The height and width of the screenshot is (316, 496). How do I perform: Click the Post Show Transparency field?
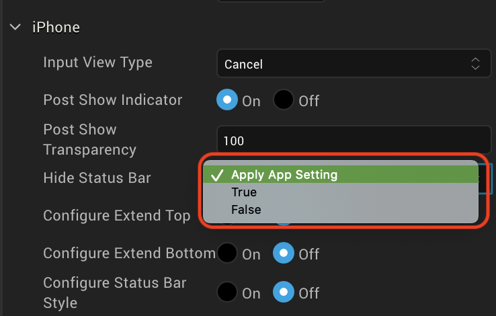(354, 140)
